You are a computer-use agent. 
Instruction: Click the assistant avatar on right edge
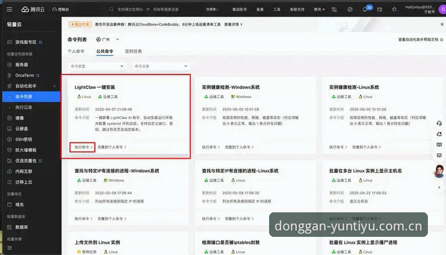(x=440, y=171)
